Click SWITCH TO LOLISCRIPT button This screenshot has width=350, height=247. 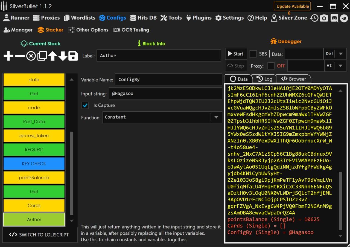[x=39, y=235]
